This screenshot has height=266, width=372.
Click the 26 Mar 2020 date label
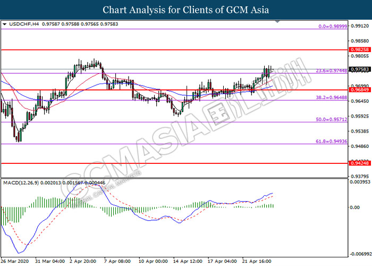coord(15,261)
